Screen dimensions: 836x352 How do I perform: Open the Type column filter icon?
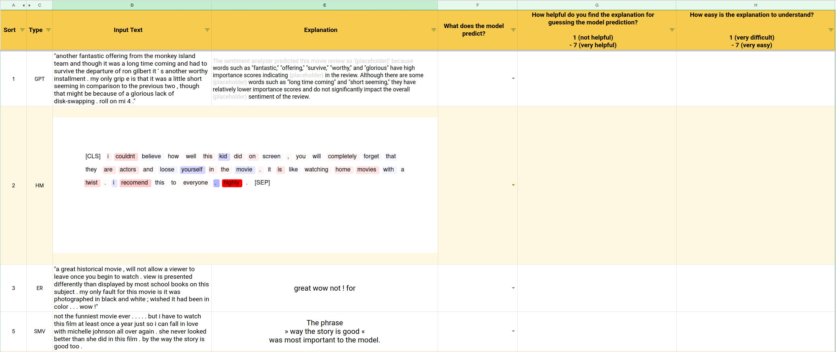pos(49,30)
